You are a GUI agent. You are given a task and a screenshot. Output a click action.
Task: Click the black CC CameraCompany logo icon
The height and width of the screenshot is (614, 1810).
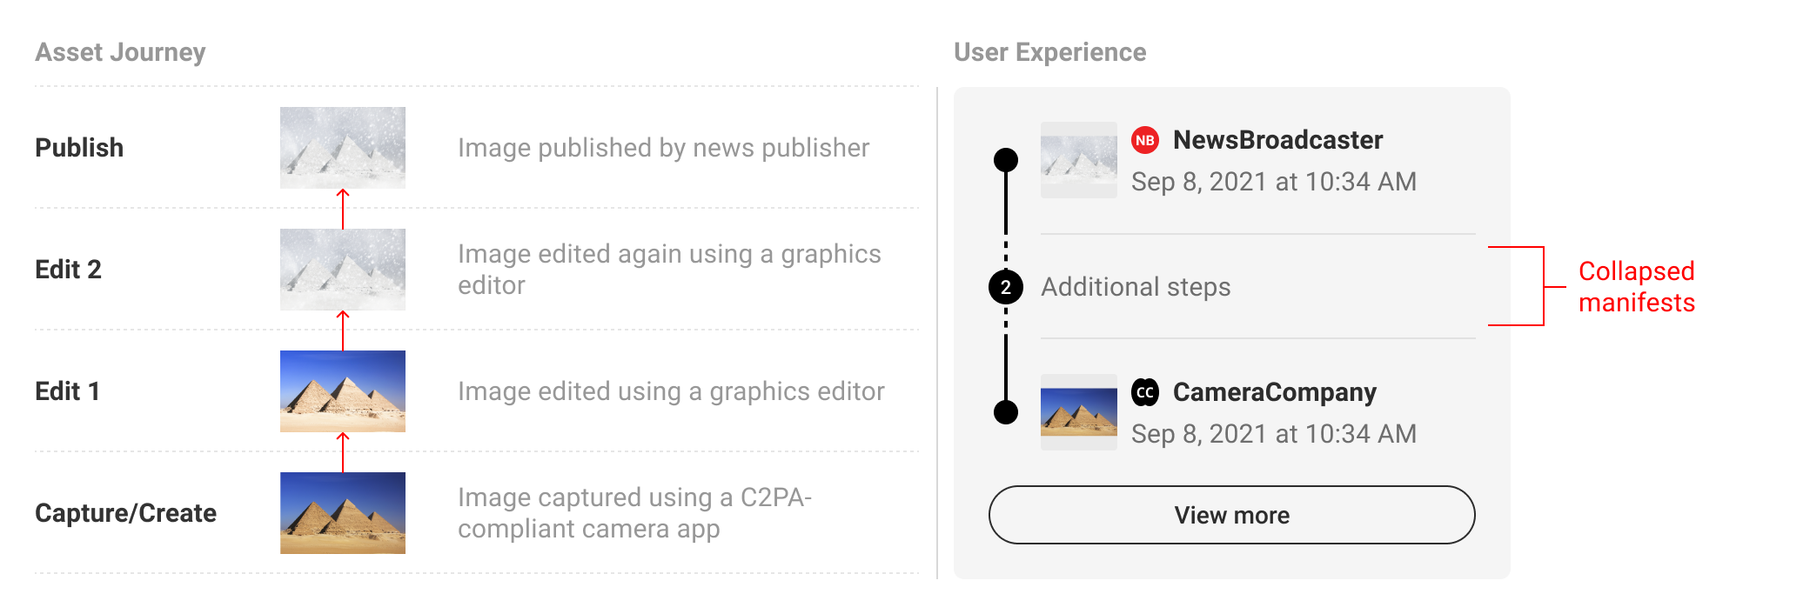[1145, 392]
